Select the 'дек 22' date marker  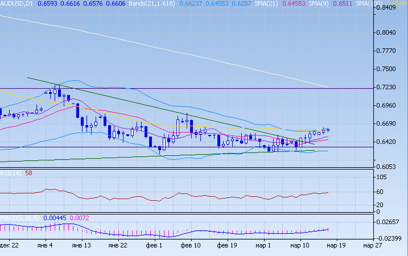(x=10, y=246)
